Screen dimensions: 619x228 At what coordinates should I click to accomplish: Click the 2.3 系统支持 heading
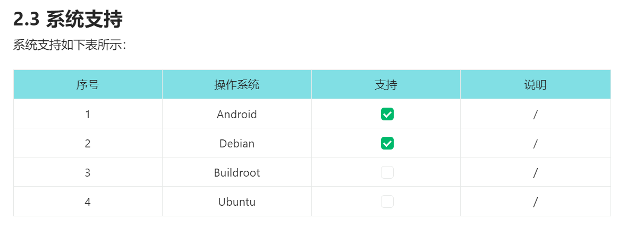click(68, 20)
